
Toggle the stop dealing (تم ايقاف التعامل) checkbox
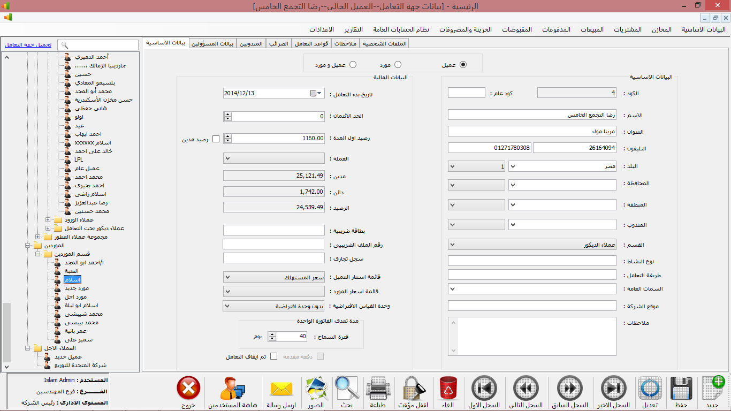(274, 356)
